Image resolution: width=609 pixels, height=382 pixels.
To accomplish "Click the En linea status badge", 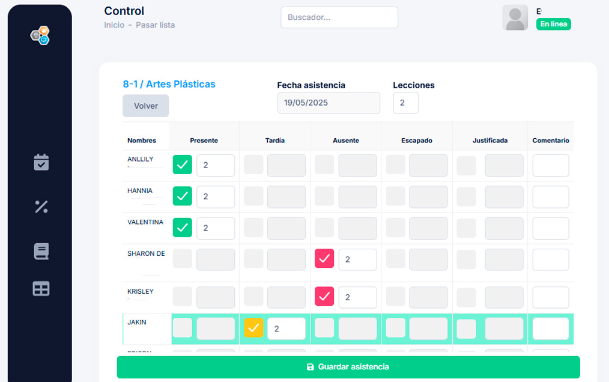I will [x=553, y=24].
